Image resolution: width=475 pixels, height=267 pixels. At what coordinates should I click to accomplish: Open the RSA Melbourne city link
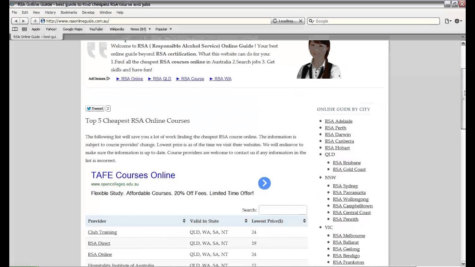tap(349, 235)
